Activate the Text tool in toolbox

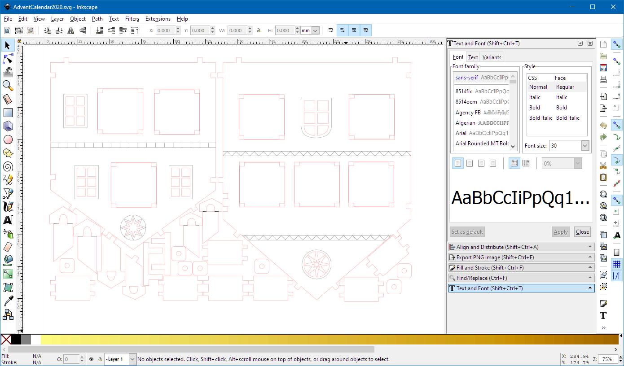point(8,220)
